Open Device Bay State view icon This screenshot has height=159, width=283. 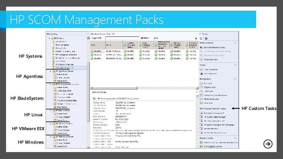(x=55, y=91)
